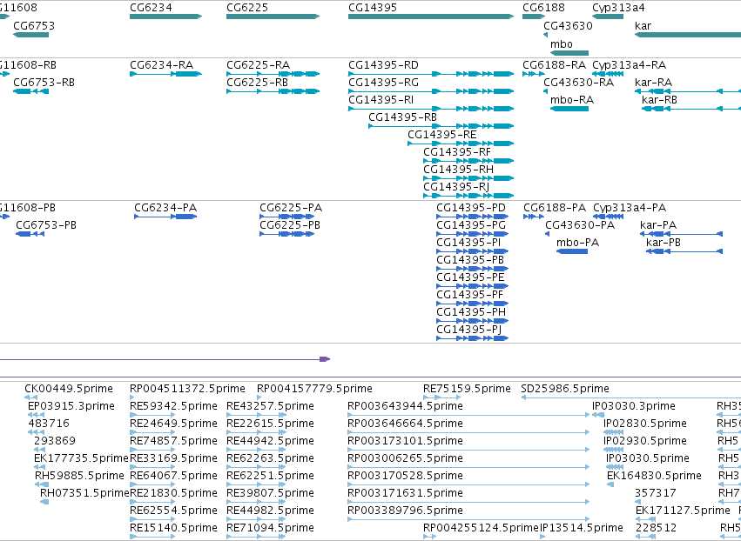Screen dimensions: 741x541
Task: Click EST EP03915.3prime
Action: (71, 406)
